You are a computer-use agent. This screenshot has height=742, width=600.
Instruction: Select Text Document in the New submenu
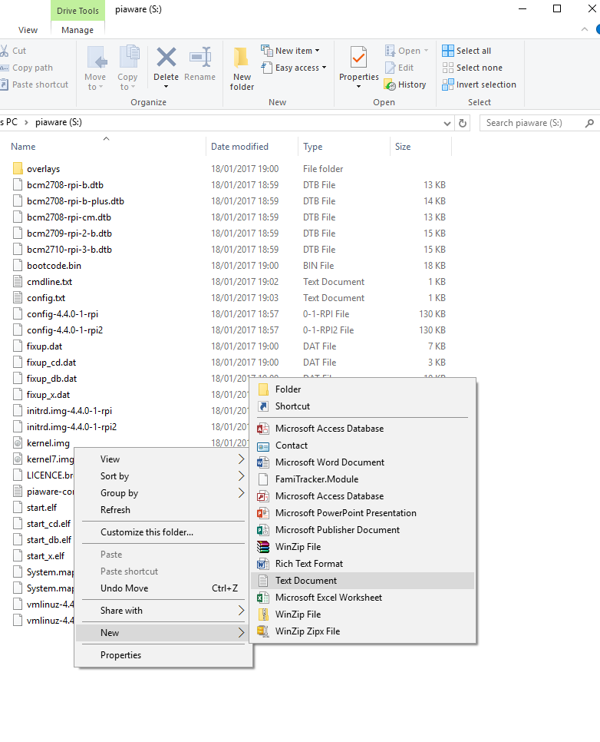coord(305,581)
